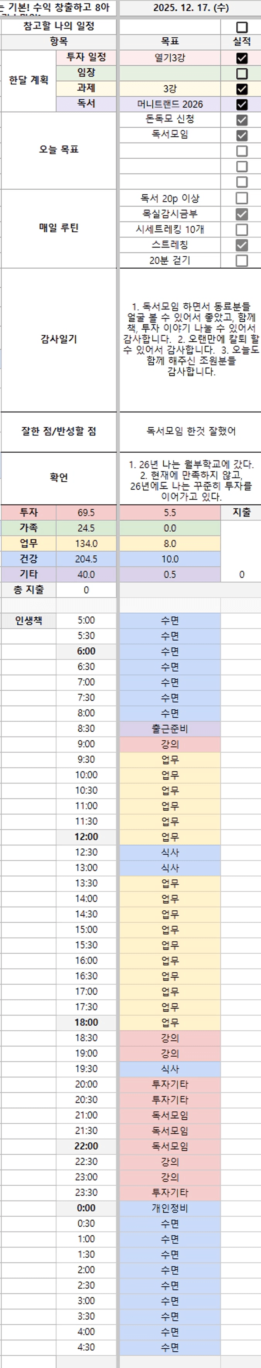Click the 개인정비 cell at 0:00
The height and width of the screenshot is (1368, 261).
[x=170, y=1208]
